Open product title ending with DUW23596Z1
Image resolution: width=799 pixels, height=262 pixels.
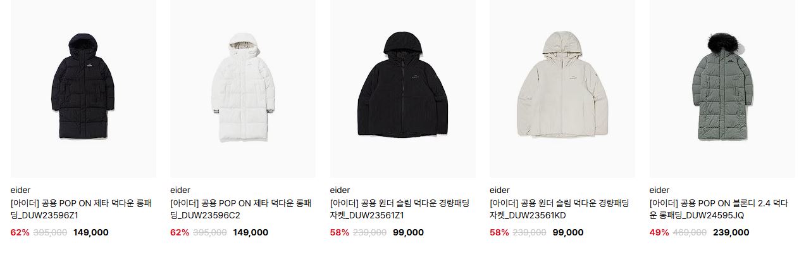(82, 209)
